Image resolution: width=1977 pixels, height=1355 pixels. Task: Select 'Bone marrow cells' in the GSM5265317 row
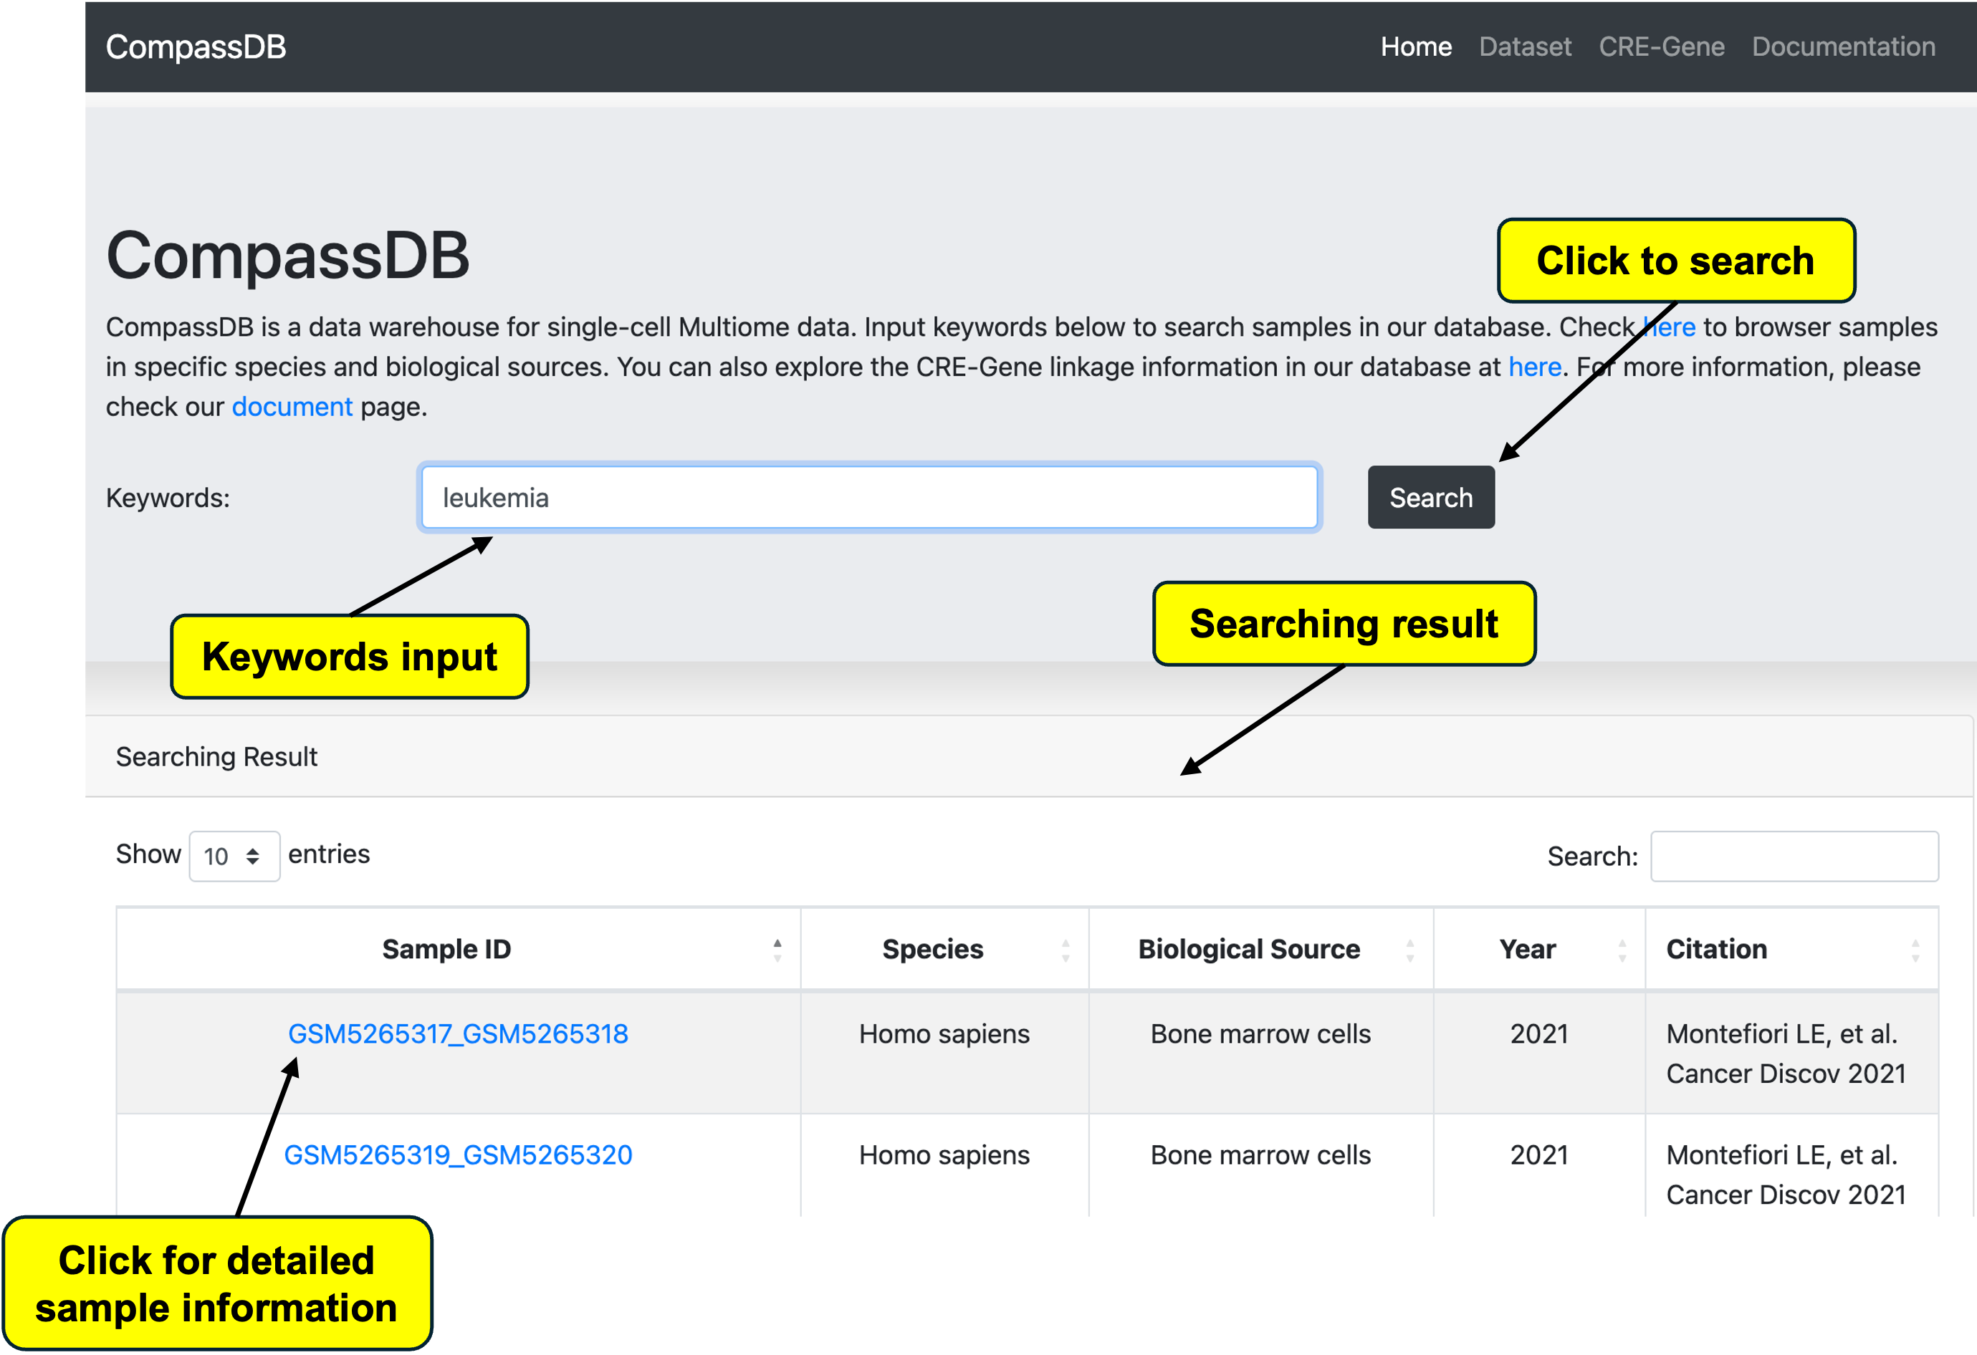click(x=1260, y=1033)
